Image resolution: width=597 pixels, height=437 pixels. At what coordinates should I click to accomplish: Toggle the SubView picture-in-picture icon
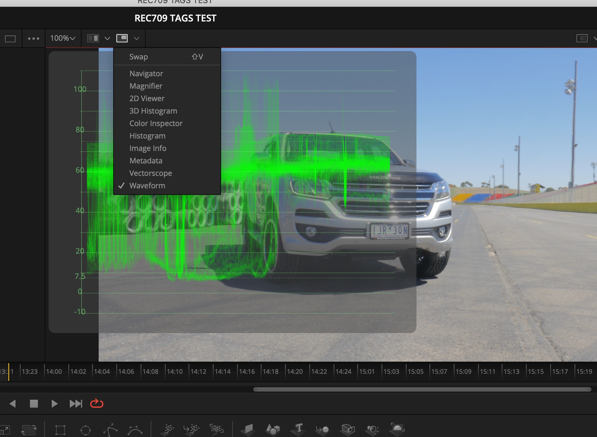(x=122, y=38)
